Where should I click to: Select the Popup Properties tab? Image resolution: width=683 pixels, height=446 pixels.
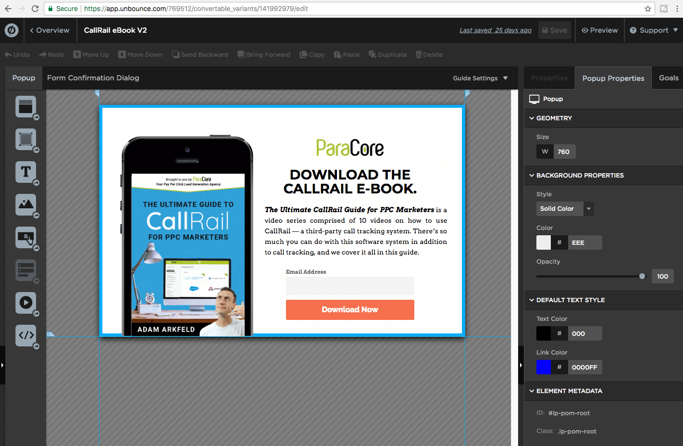(x=613, y=78)
